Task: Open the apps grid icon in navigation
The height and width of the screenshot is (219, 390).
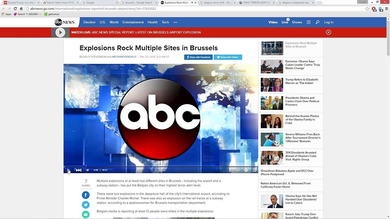Action: click(309, 22)
